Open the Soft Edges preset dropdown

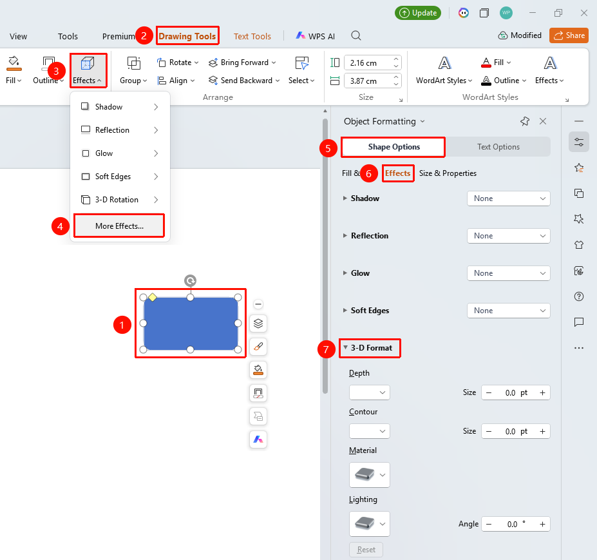[509, 311]
